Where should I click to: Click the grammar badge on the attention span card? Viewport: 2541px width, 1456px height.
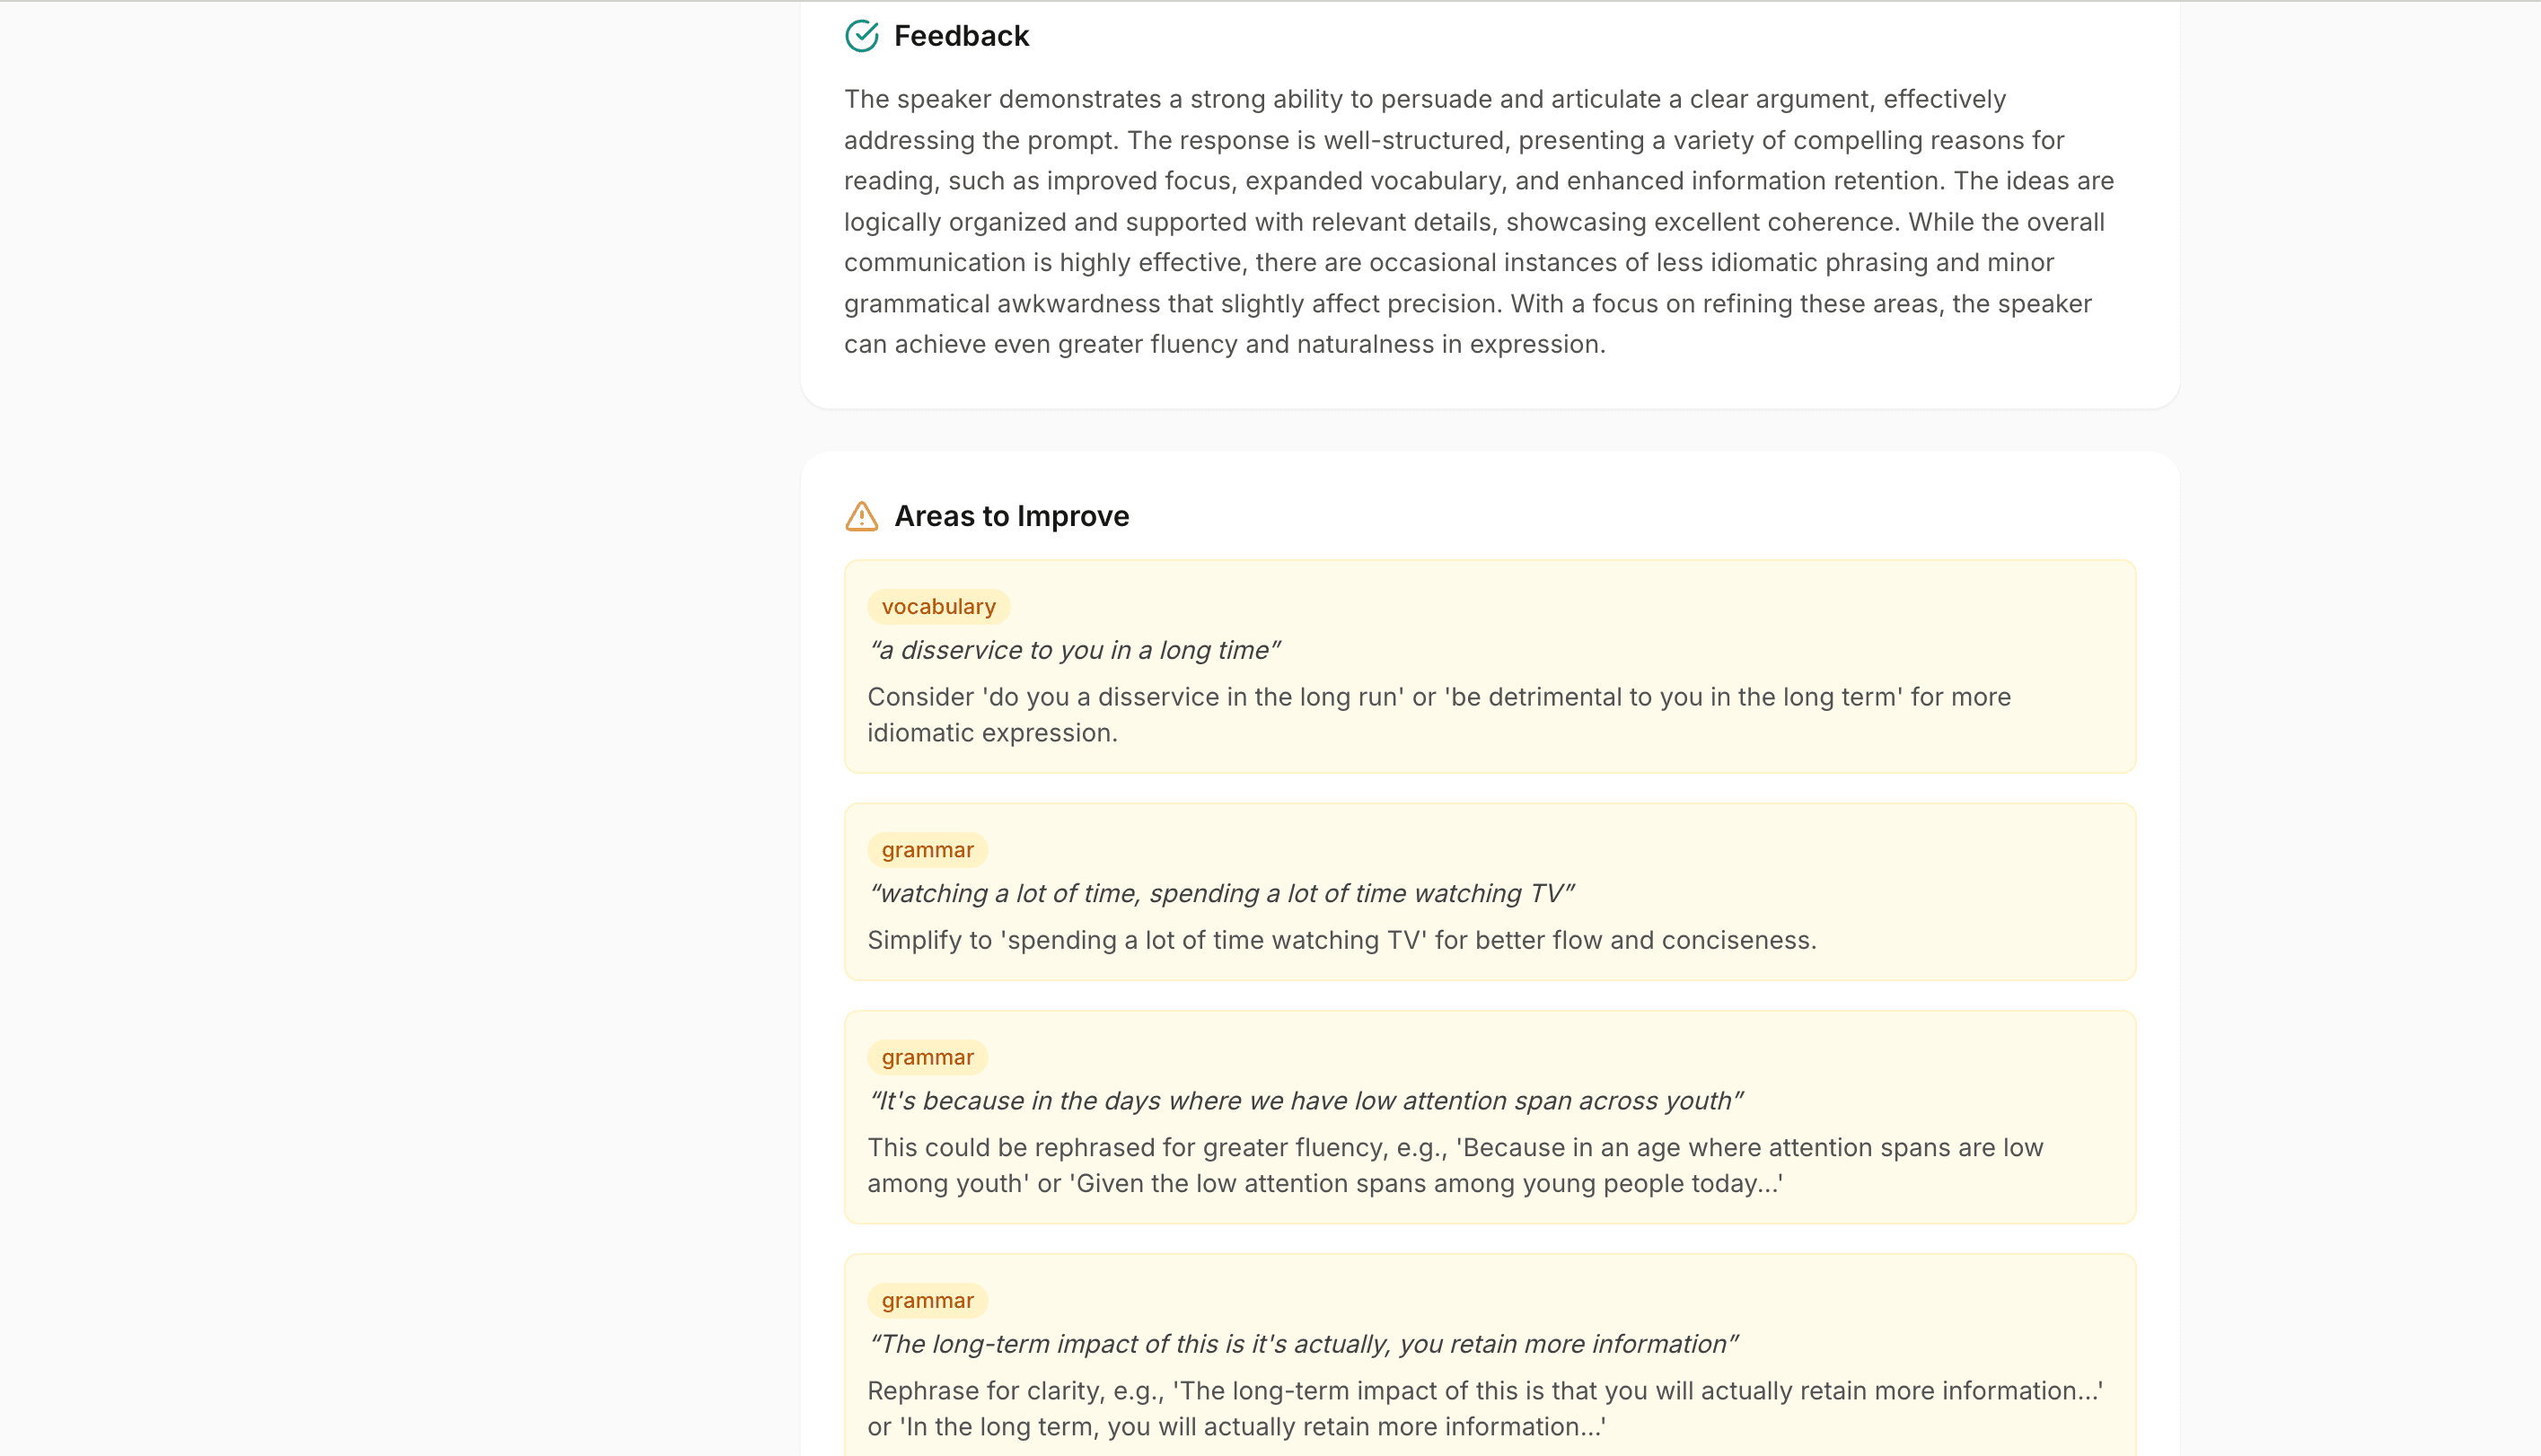(x=927, y=1057)
